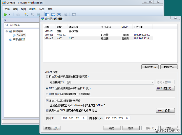Click the 移除网络 button
The image size is (182, 135).
(169, 67)
